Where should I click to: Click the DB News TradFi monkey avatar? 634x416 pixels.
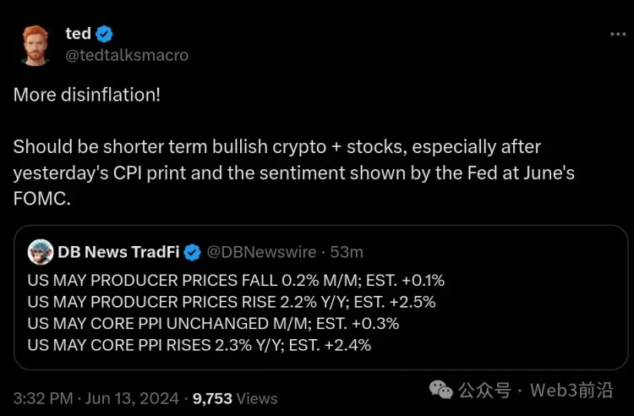click(x=41, y=252)
